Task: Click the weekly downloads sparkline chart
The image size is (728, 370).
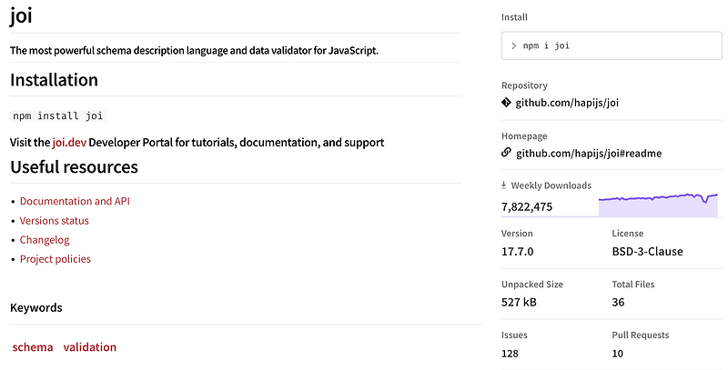Action: (x=658, y=205)
